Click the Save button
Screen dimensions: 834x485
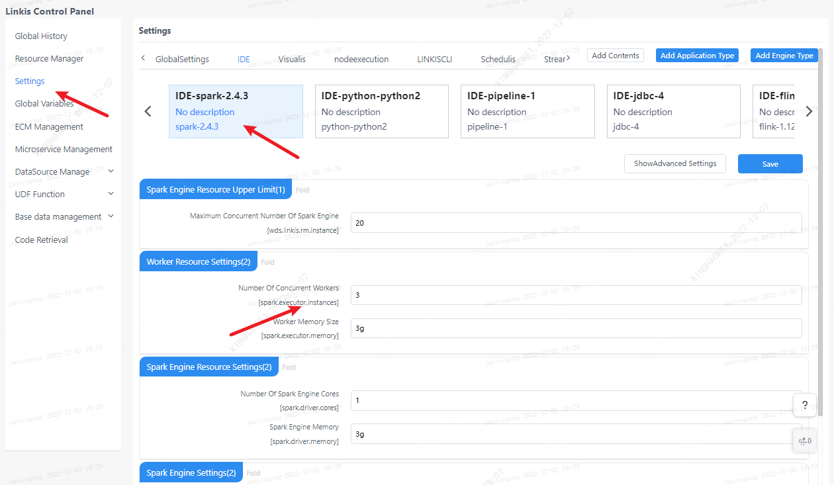pos(770,163)
